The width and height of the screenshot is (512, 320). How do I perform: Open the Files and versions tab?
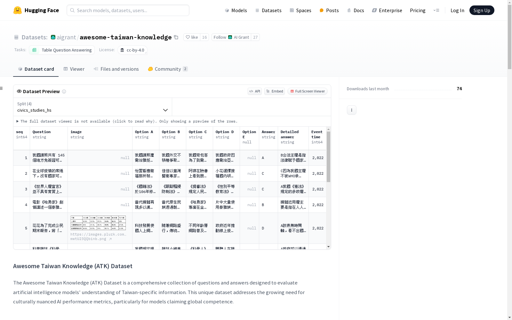pyautogui.click(x=116, y=69)
